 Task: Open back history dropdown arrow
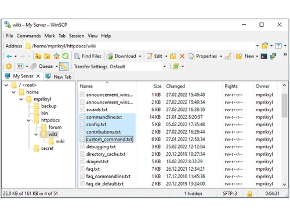coord(16,56)
